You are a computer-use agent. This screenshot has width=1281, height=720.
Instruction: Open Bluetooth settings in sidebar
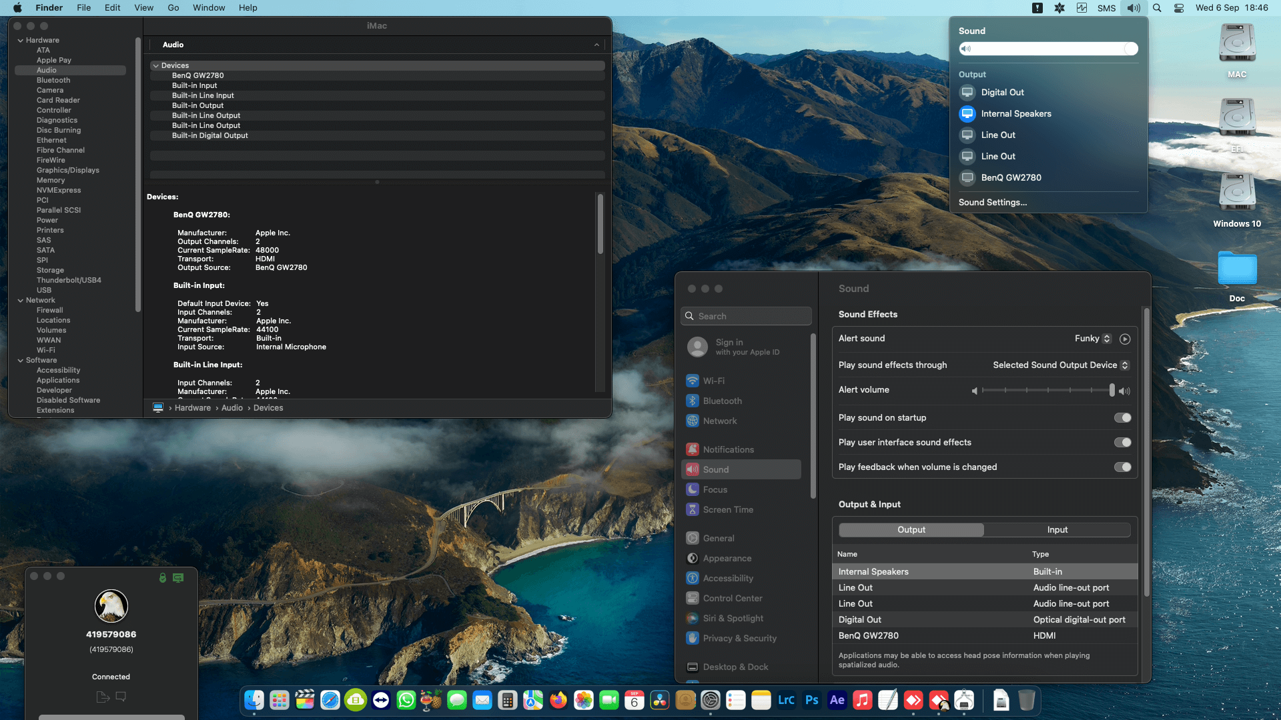(722, 401)
